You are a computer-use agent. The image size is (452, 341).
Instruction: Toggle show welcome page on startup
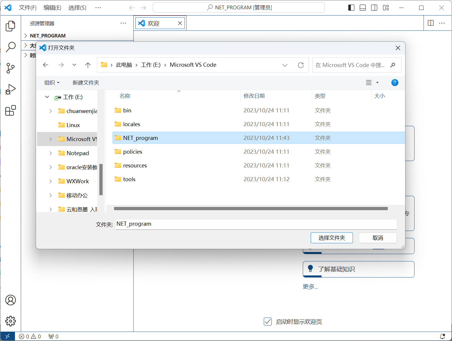click(268, 322)
